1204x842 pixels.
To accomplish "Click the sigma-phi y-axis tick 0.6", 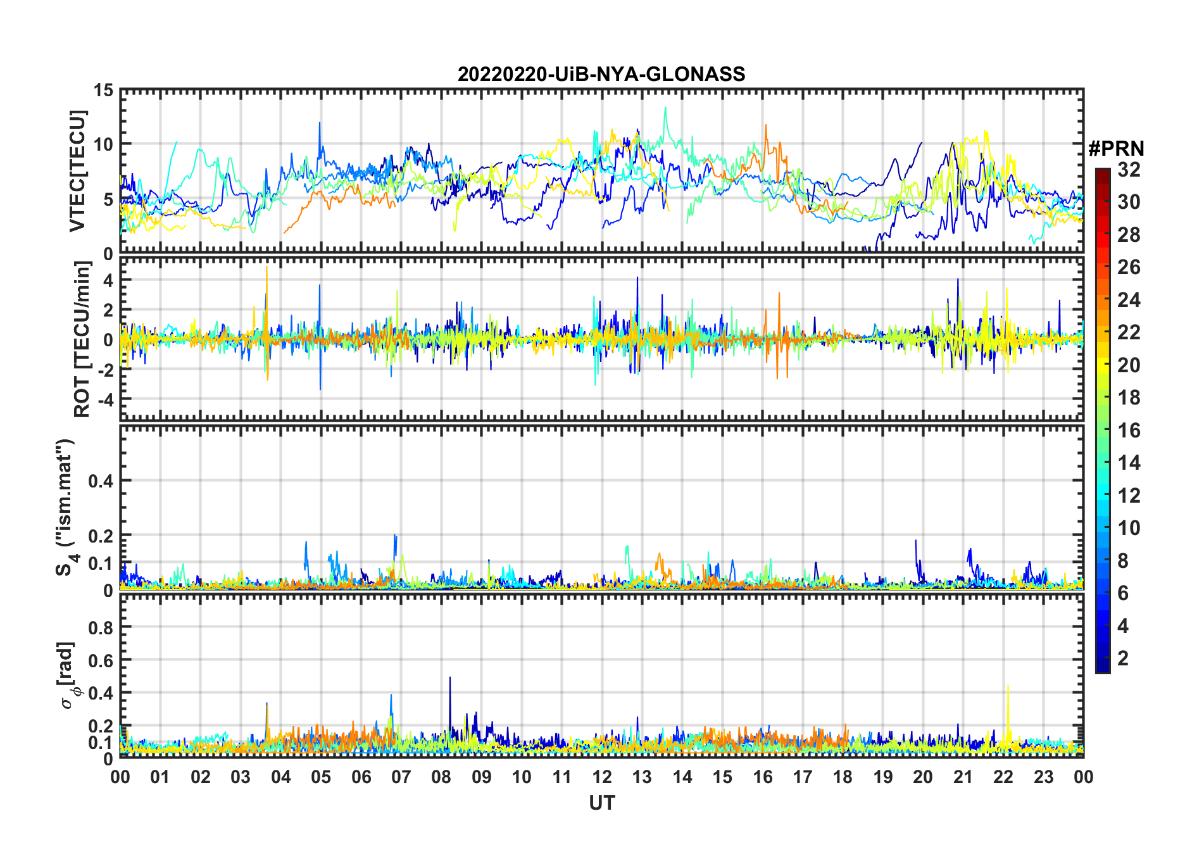I will pos(101,660).
